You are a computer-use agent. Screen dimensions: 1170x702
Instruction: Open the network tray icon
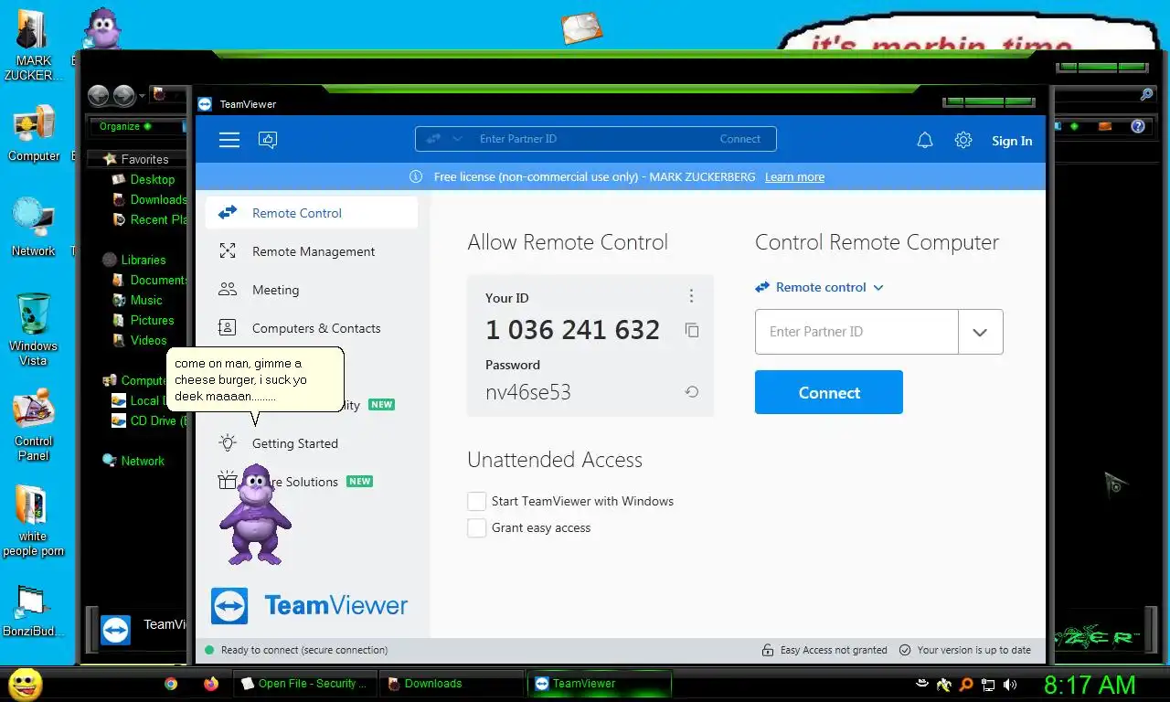point(988,684)
